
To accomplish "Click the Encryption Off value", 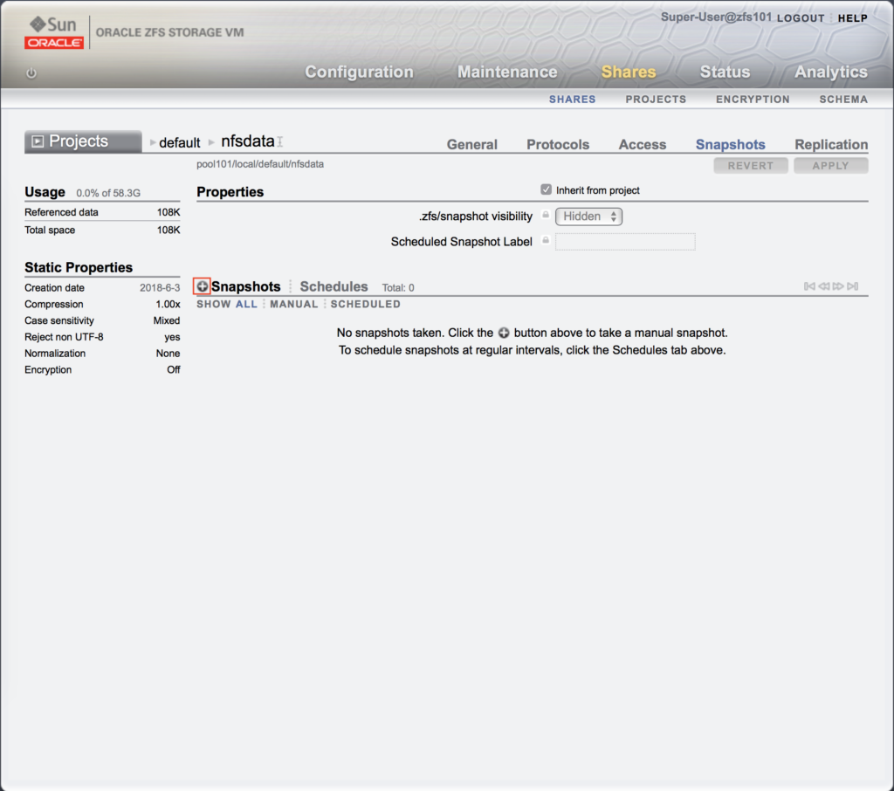I will (174, 369).
